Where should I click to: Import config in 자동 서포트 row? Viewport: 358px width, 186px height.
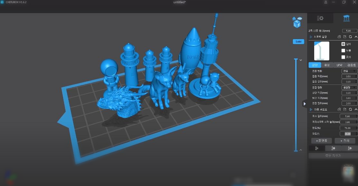click(339, 110)
